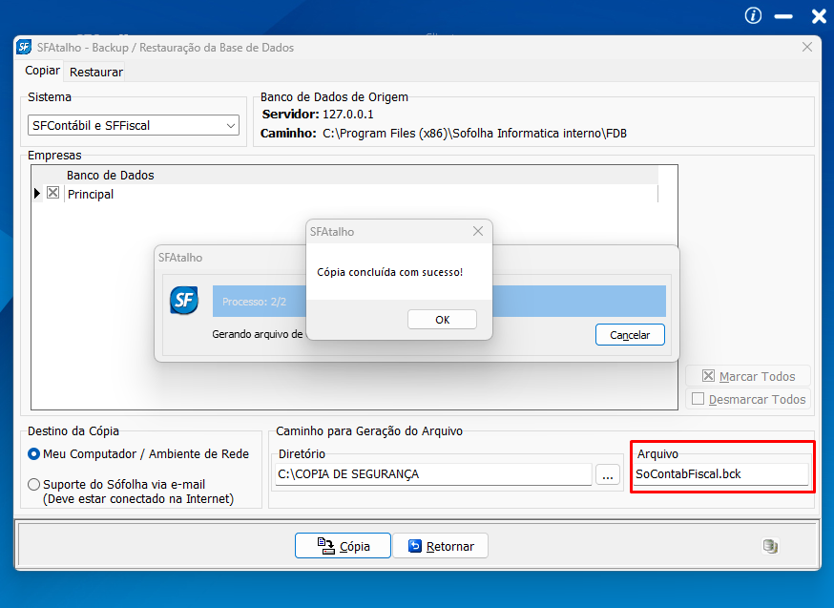Close the 'Cópia concluída' message dialog
This screenshot has height=608, width=834.
point(478,231)
